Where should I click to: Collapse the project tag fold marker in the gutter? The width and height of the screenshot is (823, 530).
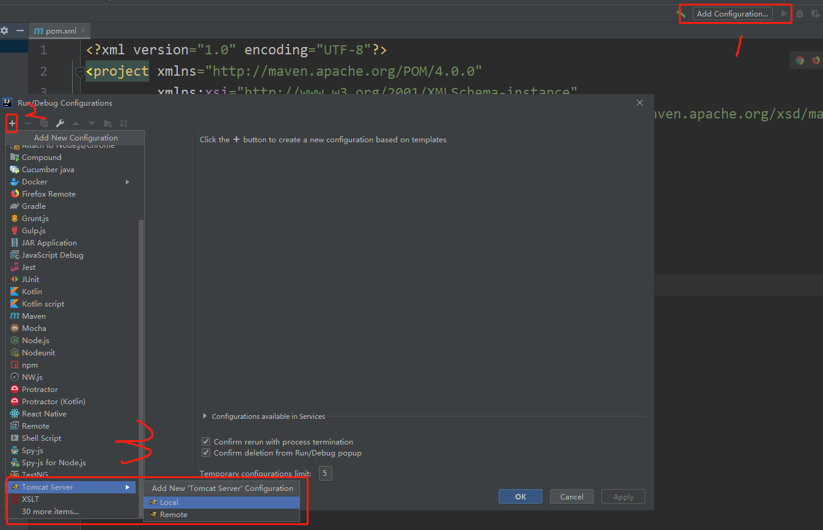(x=79, y=72)
